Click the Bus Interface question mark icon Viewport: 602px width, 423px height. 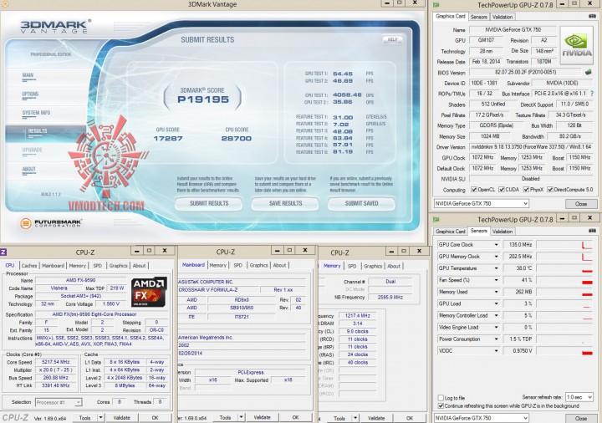[x=592, y=94]
